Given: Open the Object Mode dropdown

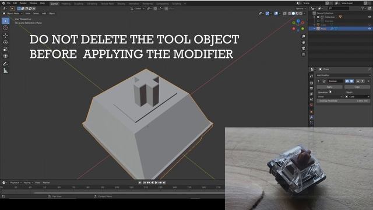Looking at the screenshot, I should 13,13.
